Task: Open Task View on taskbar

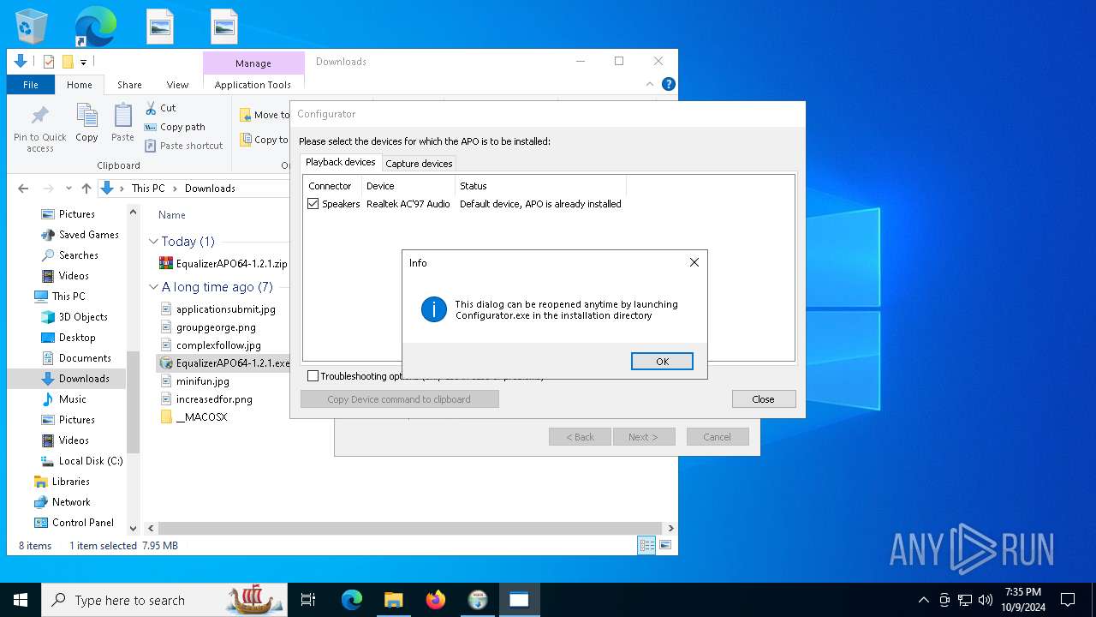Action: pyautogui.click(x=308, y=600)
